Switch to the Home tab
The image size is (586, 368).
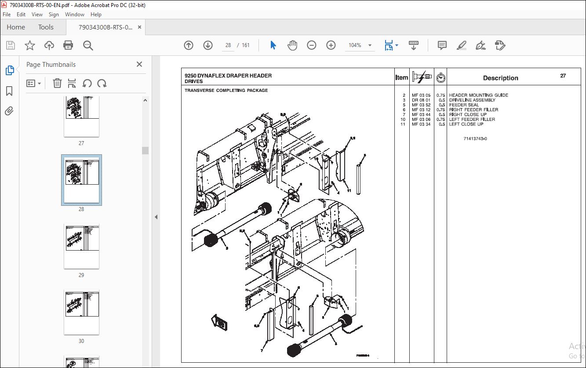[16, 27]
